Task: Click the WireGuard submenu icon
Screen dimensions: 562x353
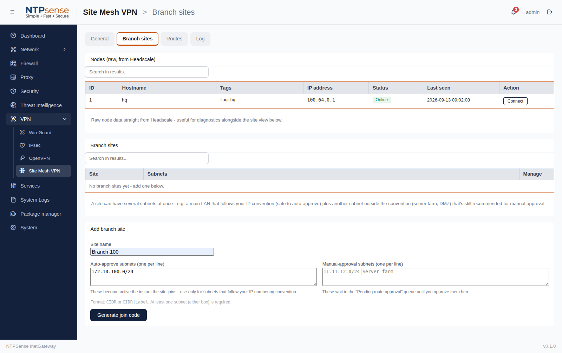Action: coord(22,132)
